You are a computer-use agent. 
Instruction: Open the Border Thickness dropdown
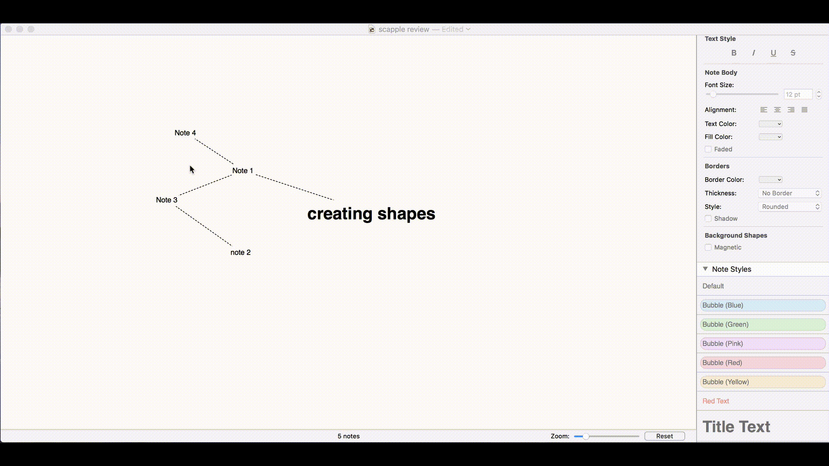pyautogui.click(x=790, y=193)
